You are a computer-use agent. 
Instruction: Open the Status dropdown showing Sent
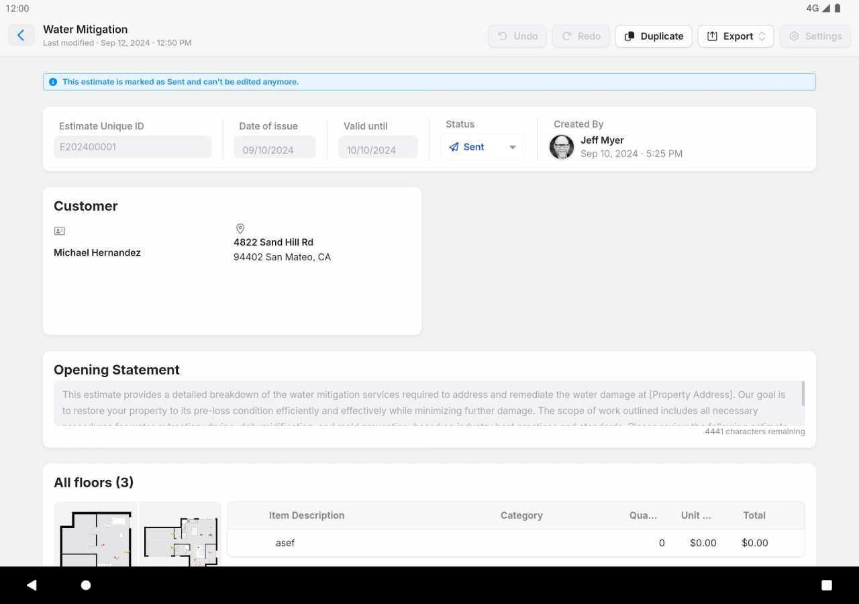click(x=483, y=147)
